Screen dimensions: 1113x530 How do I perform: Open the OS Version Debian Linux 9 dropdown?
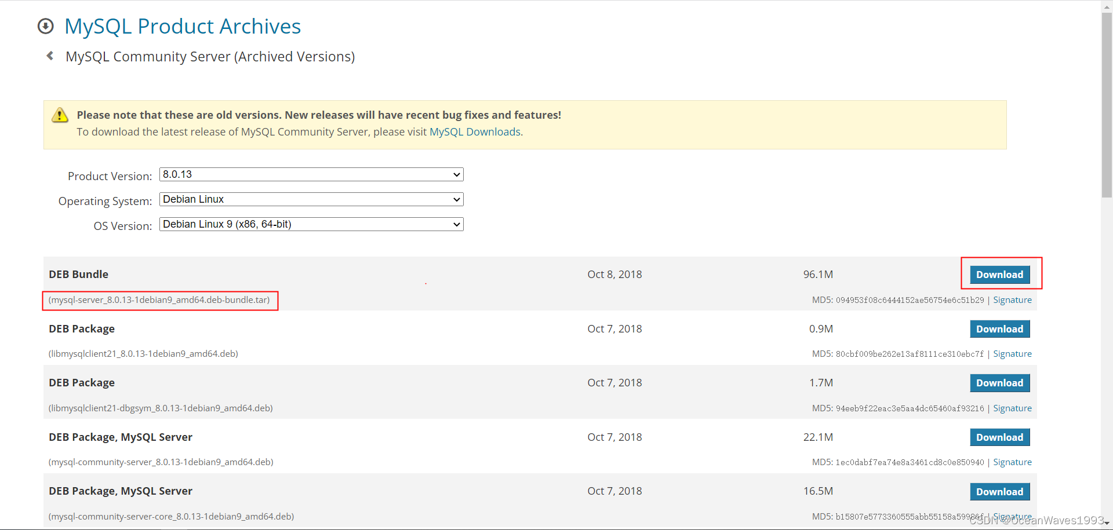pos(311,224)
